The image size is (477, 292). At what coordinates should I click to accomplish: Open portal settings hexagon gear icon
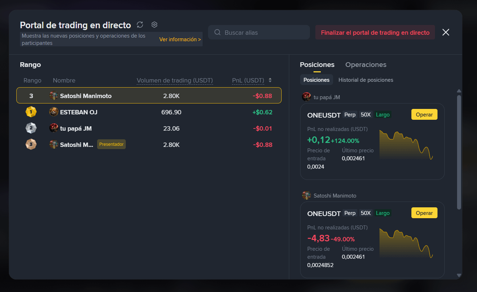(x=154, y=25)
